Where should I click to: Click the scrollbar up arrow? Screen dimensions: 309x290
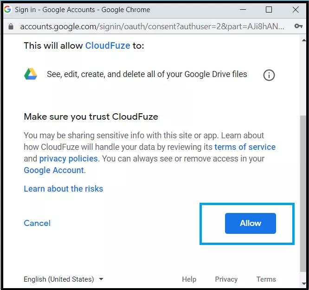304,40
